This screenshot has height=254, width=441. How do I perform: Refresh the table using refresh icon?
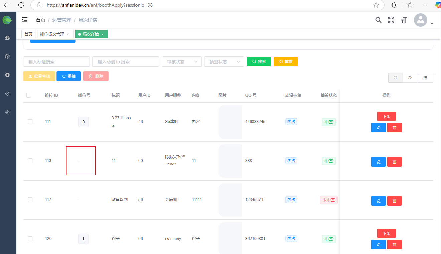(x=410, y=78)
